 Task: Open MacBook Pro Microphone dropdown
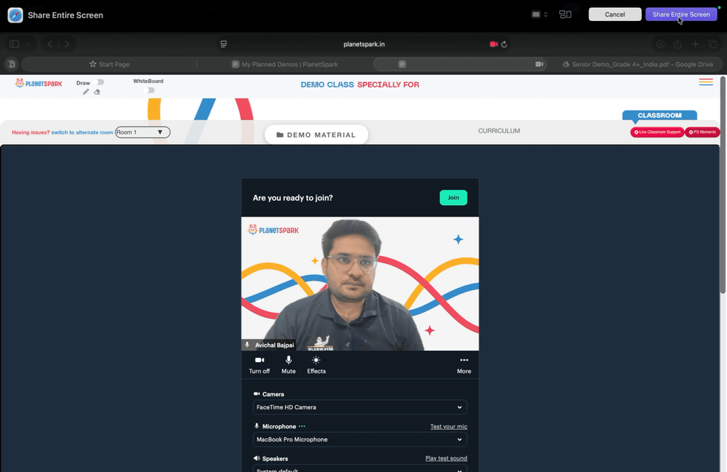tap(360, 439)
